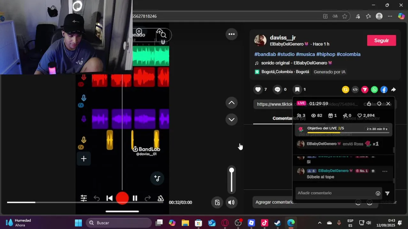Click the BandLab pause button

[135, 198]
